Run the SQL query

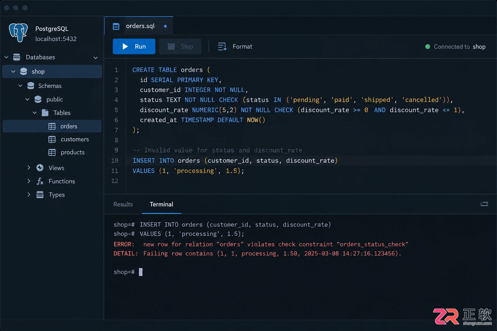point(134,47)
